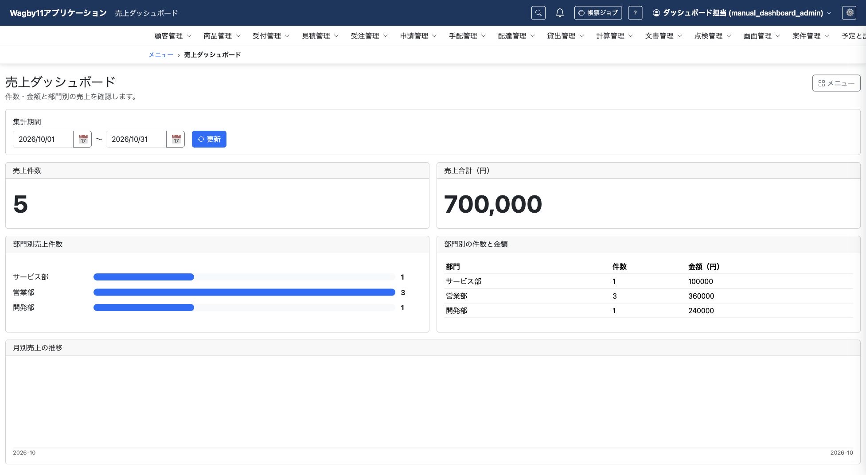
Task: Expand the 商品管理 menu
Action: [x=222, y=36]
